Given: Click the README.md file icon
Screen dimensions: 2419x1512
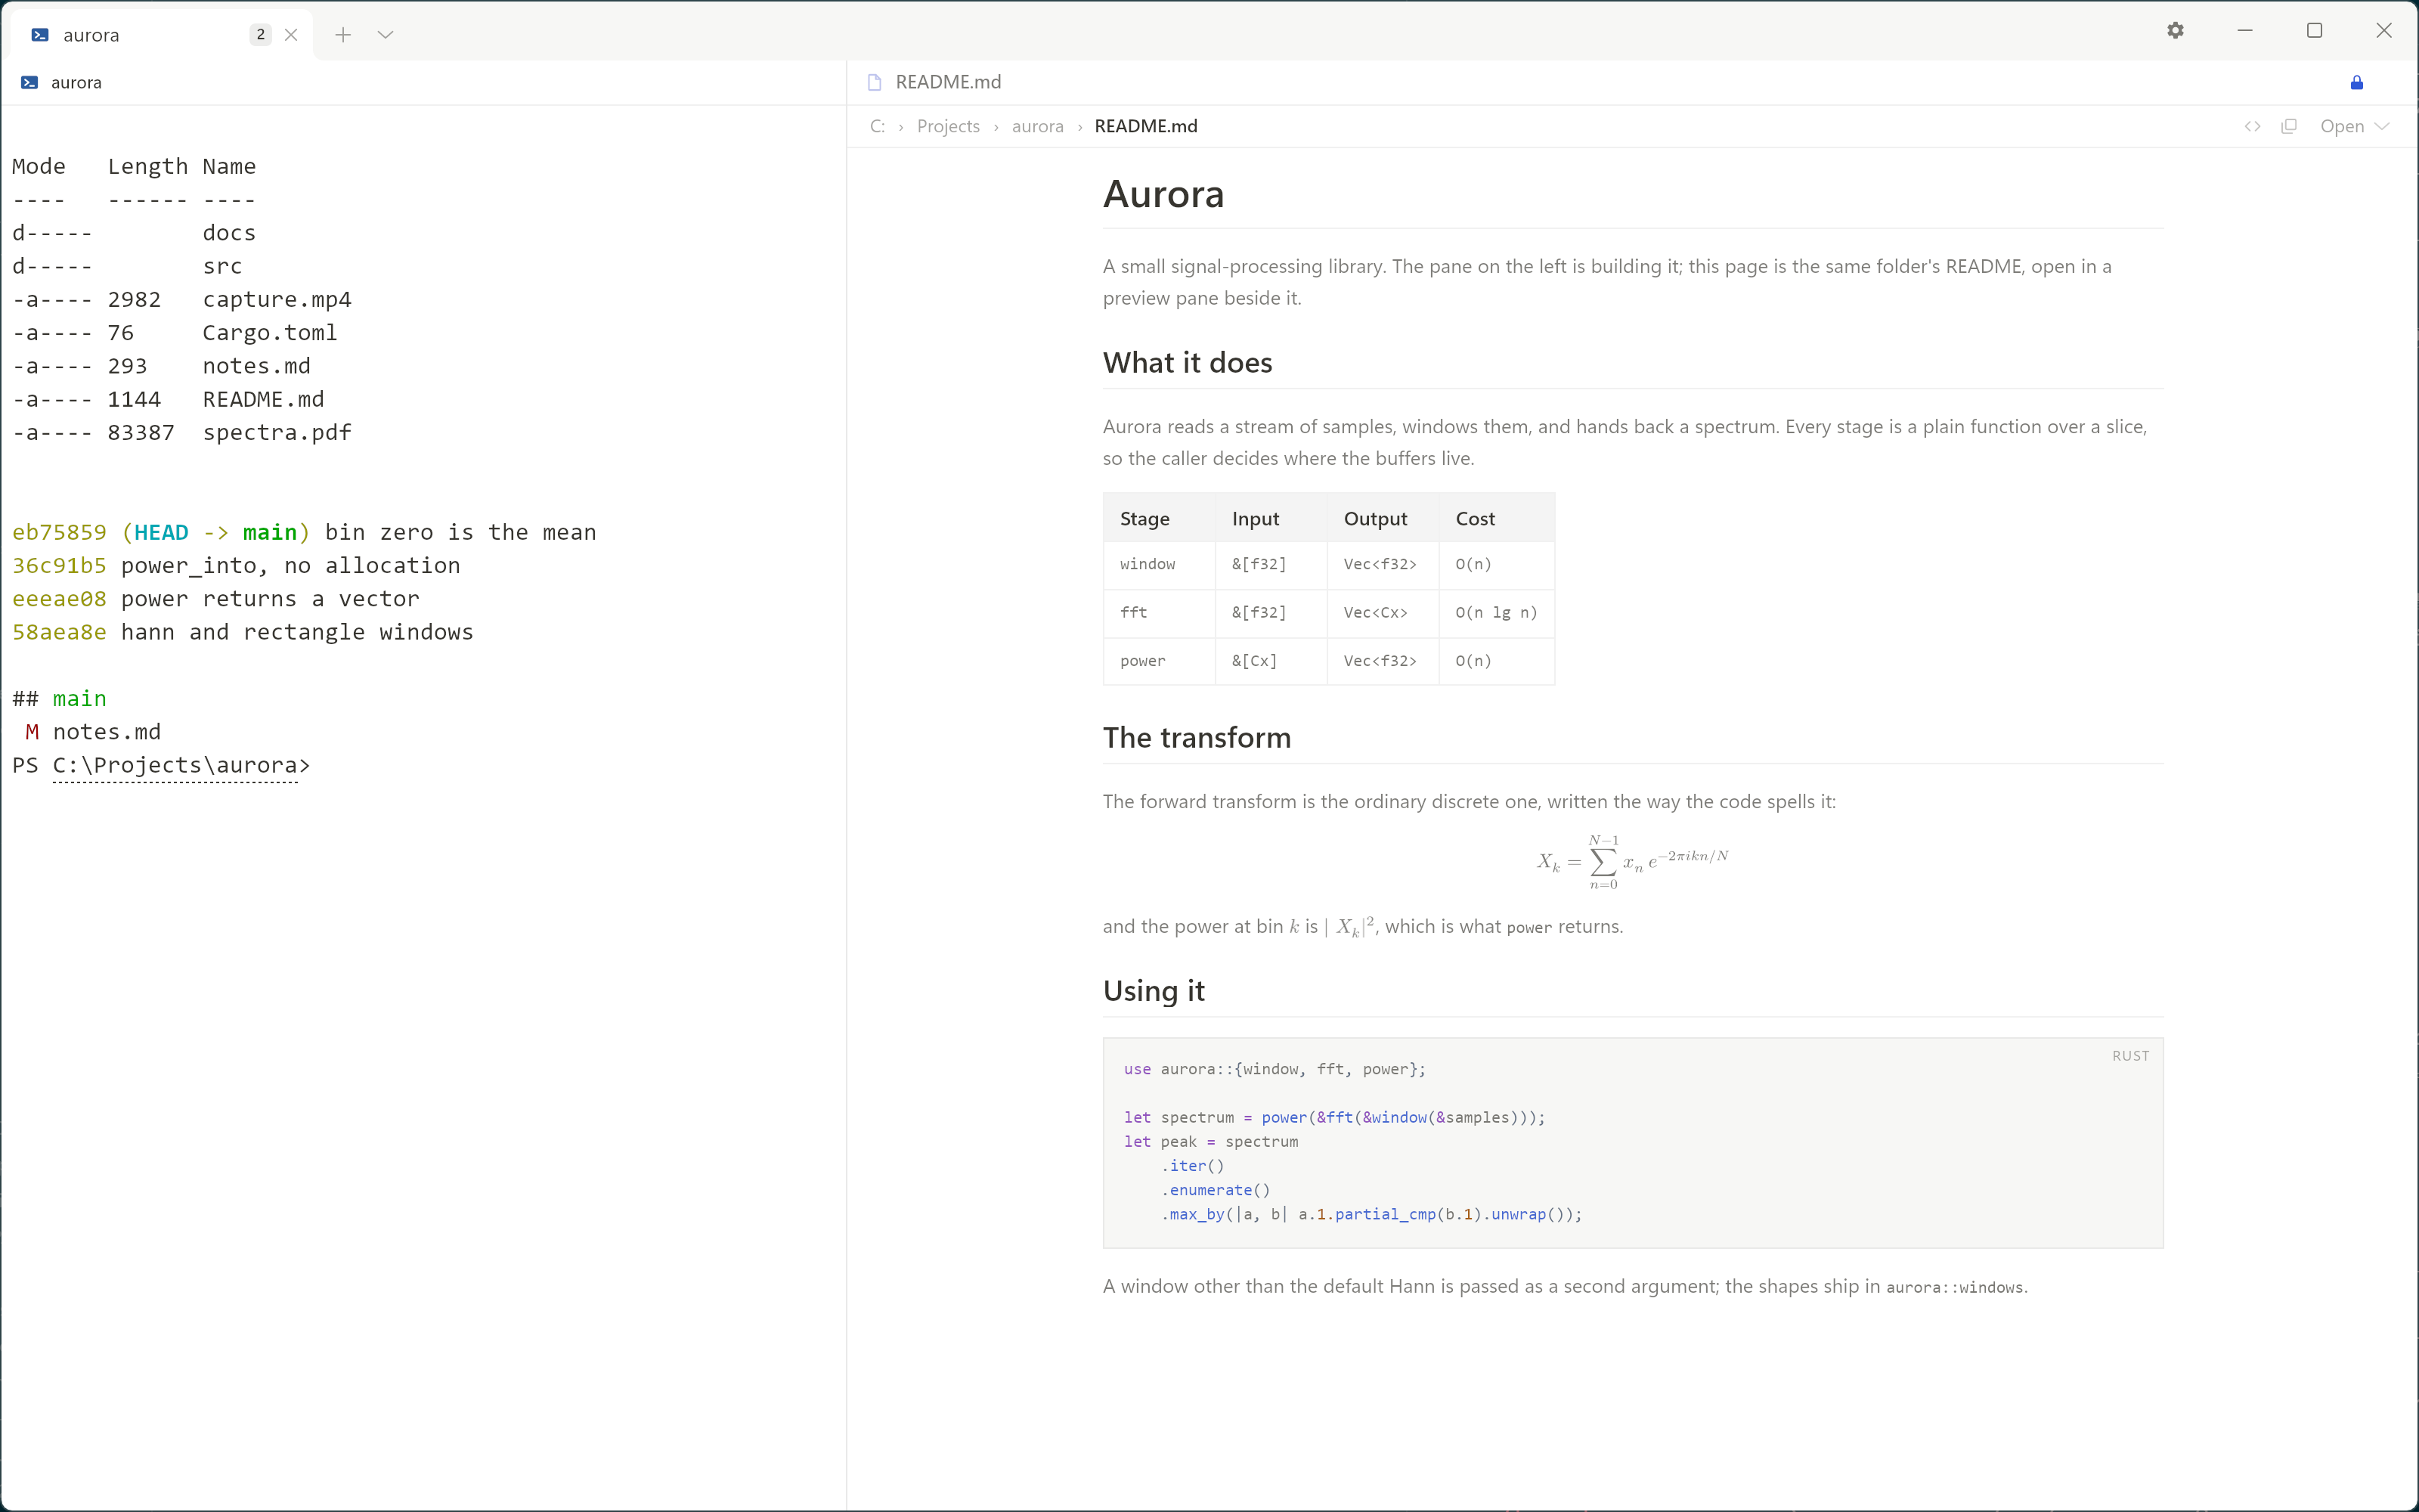Looking at the screenshot, I should [875, 82].
